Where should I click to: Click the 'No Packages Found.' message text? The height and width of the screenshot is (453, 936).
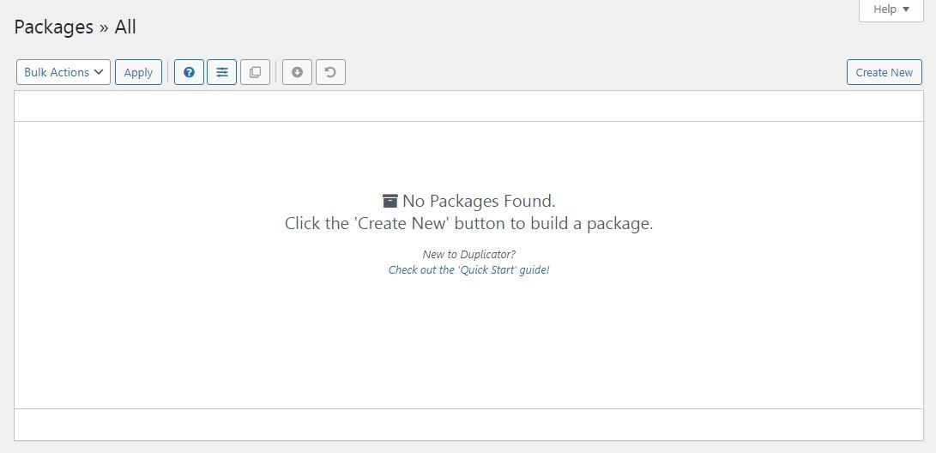[x=479, y=201]
